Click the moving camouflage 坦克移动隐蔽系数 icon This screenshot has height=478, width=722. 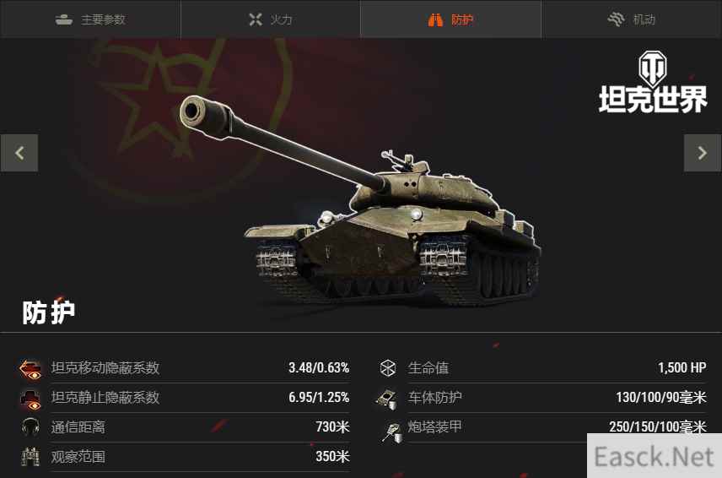[31, 369]
